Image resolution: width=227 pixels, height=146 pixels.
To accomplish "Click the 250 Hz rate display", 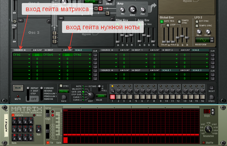I will click(x=64, y=91).
